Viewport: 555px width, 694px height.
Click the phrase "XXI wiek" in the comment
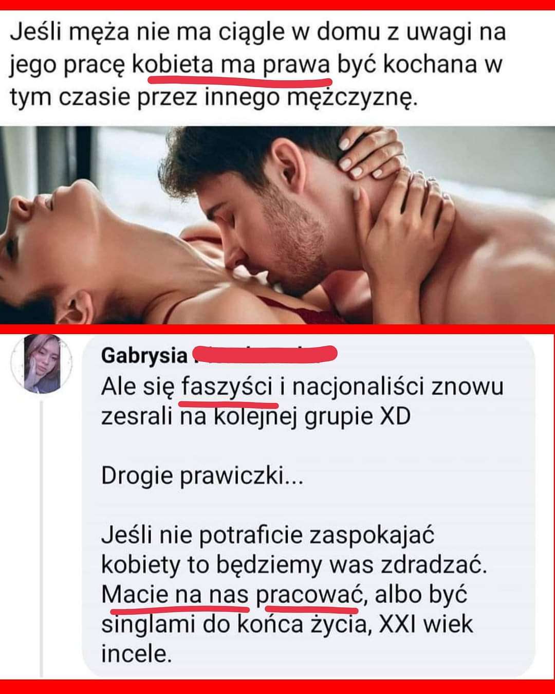425,625
